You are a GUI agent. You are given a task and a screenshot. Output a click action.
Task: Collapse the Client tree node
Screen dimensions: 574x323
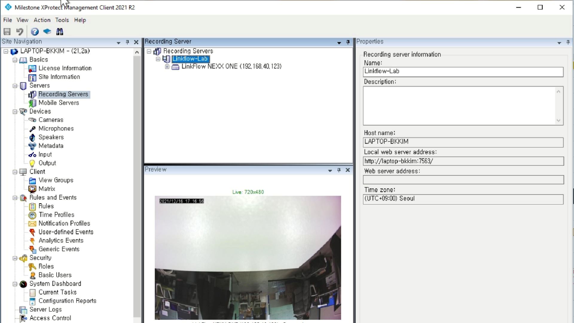point(15,172)
